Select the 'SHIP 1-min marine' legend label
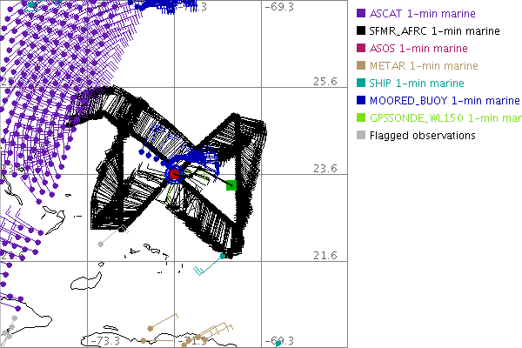The image size is (522, 348). coord(417,84)
